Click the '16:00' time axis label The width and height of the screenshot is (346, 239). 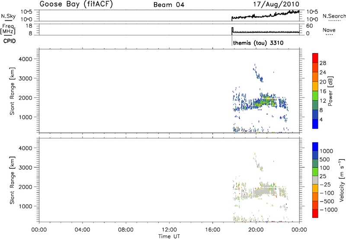pos(212,230)
